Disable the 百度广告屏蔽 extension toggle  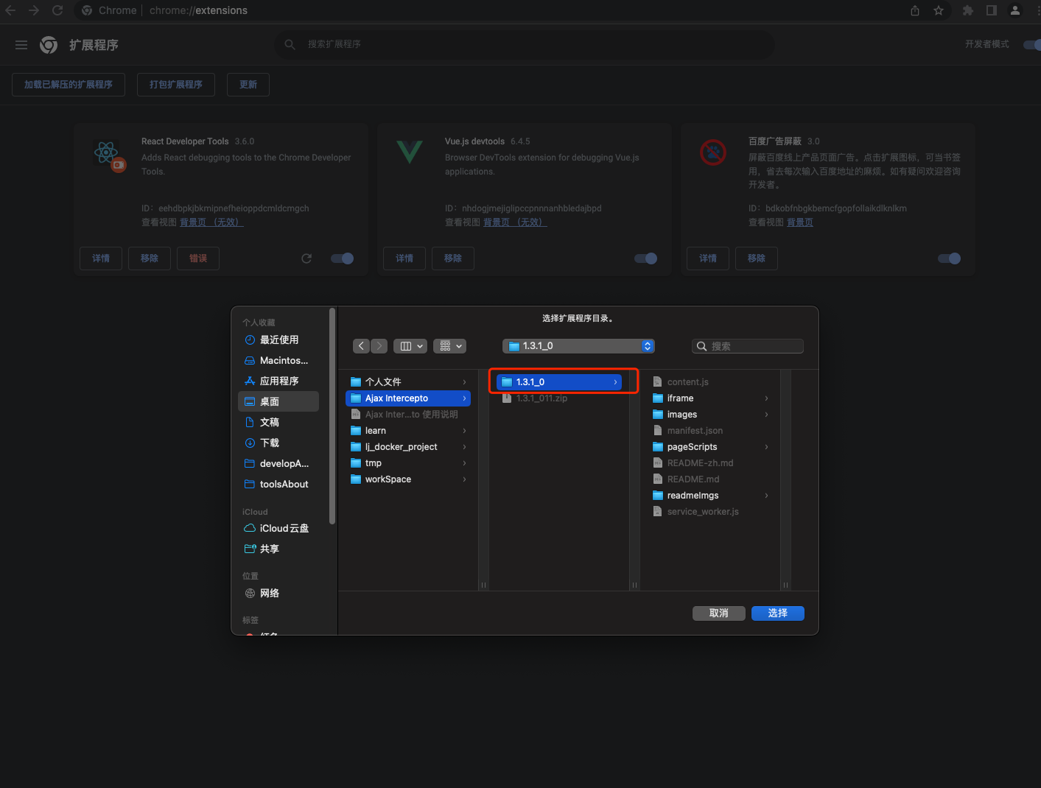[950, 258]
